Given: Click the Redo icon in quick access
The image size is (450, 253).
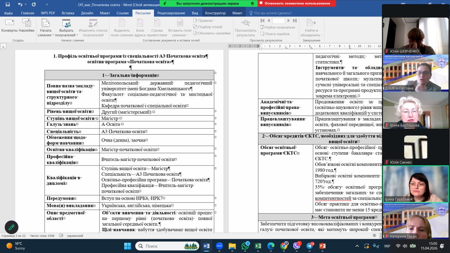Looking at the screenshot, I should [34, 5].
